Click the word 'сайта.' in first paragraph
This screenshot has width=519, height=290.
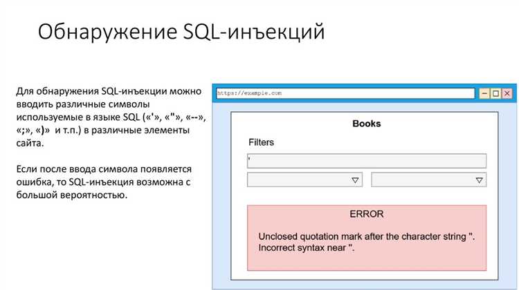click(29, 144)
